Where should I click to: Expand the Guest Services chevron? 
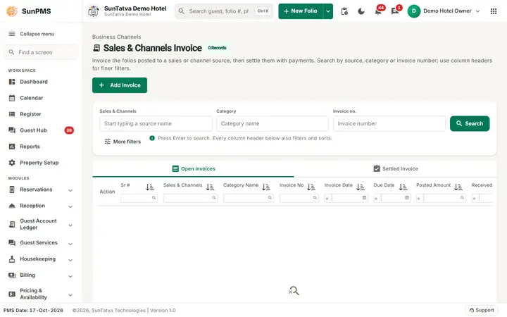pos(70,244)
